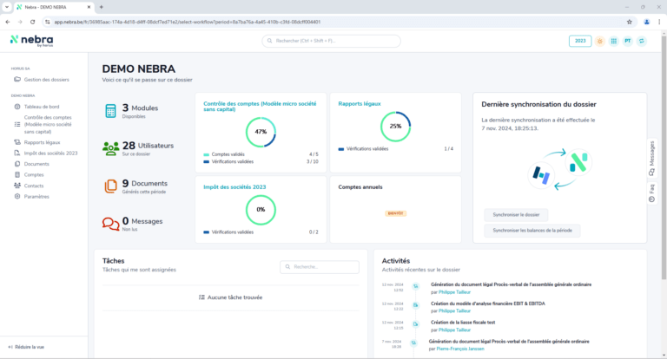Click the file icon beside Documents in sidebar
The height and width of the screenshot is (359, 667).
[x=17, y=164]
